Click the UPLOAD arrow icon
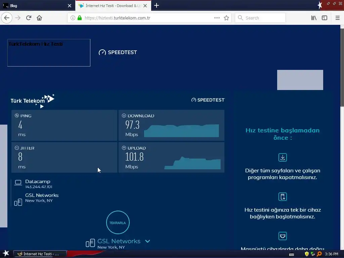This screenshot has width=344, height=258. tap(124, 148)
